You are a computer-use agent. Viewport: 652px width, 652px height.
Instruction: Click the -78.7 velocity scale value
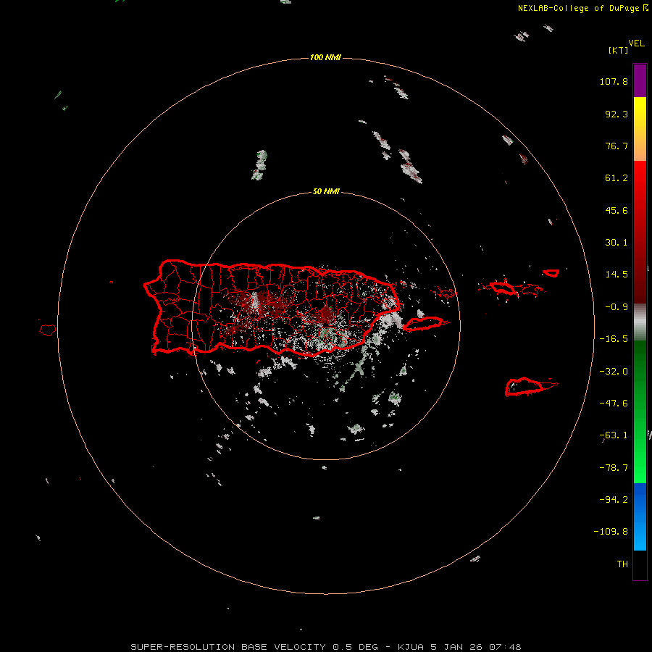click(x=614, y=468)
